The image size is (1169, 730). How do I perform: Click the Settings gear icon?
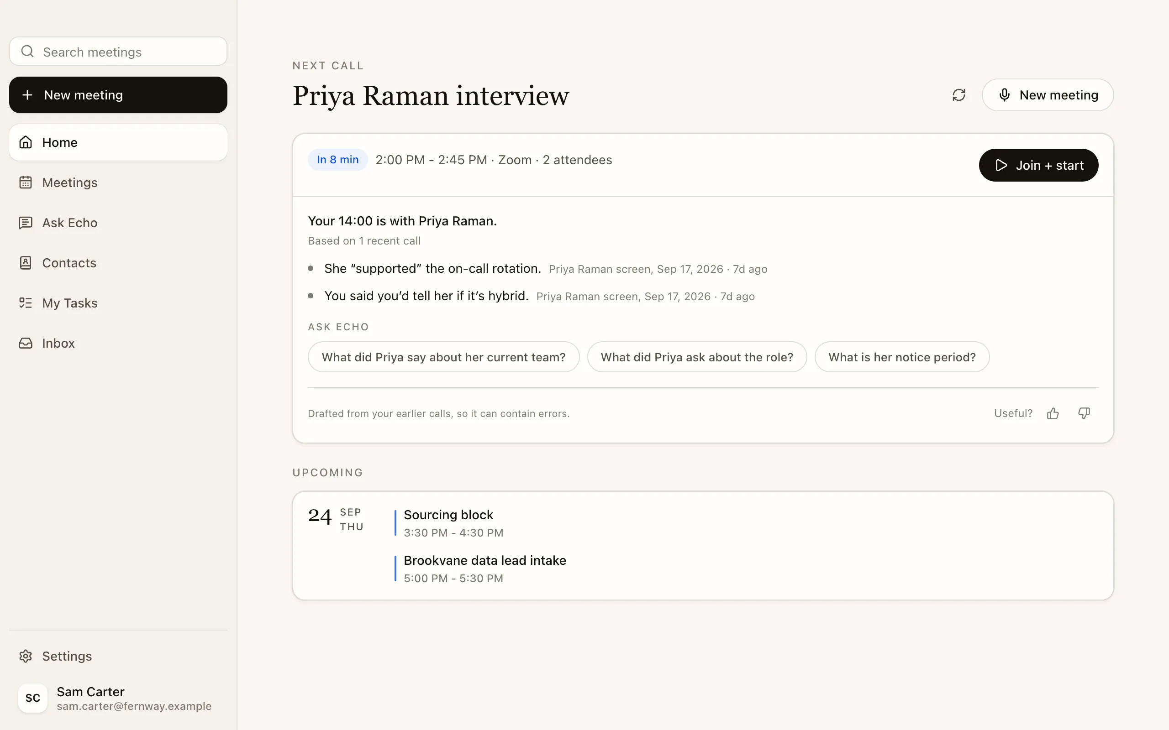(x=26, y=656)
